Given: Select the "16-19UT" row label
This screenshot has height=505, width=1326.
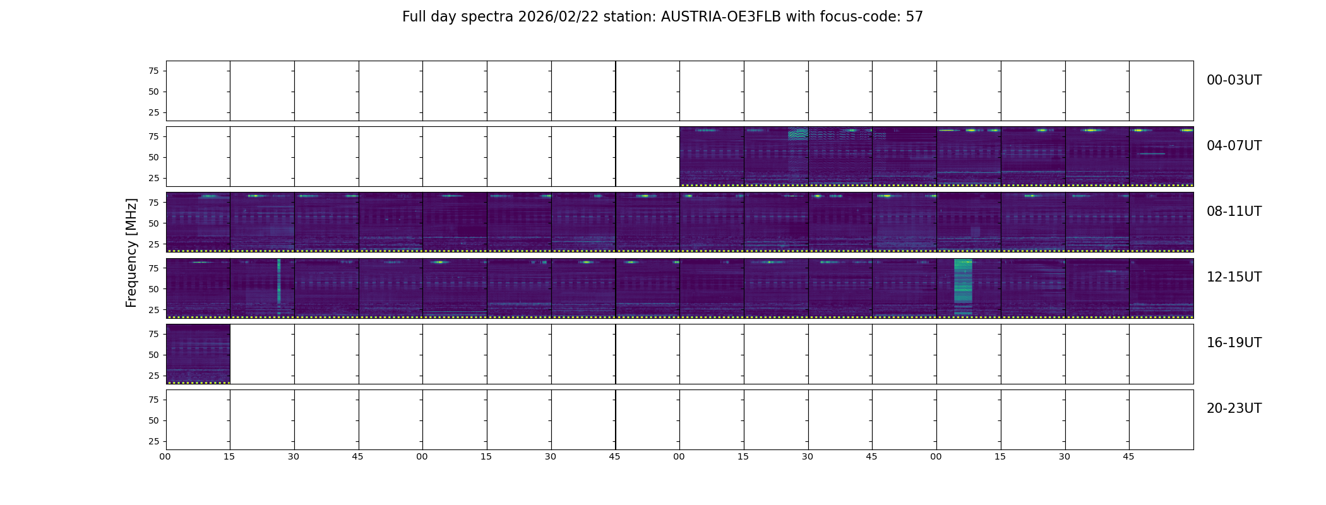Looking at the screenshot, I should [x=1234, y=343].
